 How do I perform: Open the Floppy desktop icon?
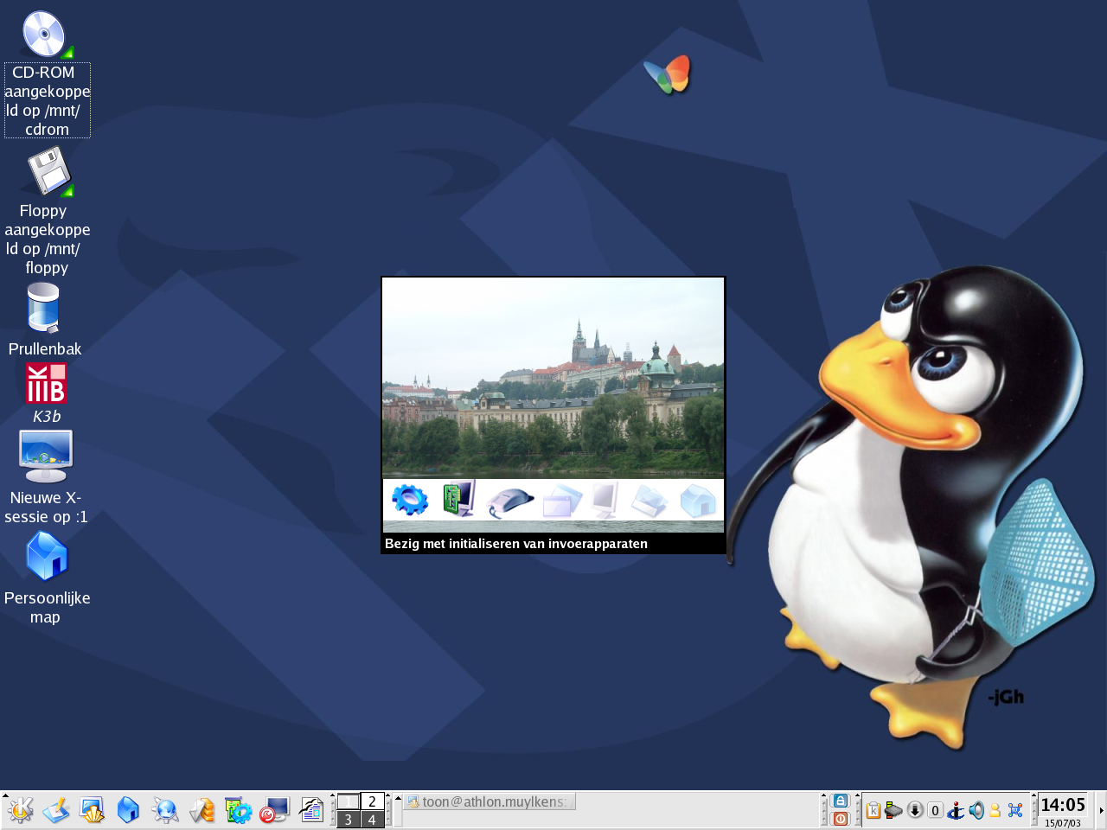coord(48,171)
